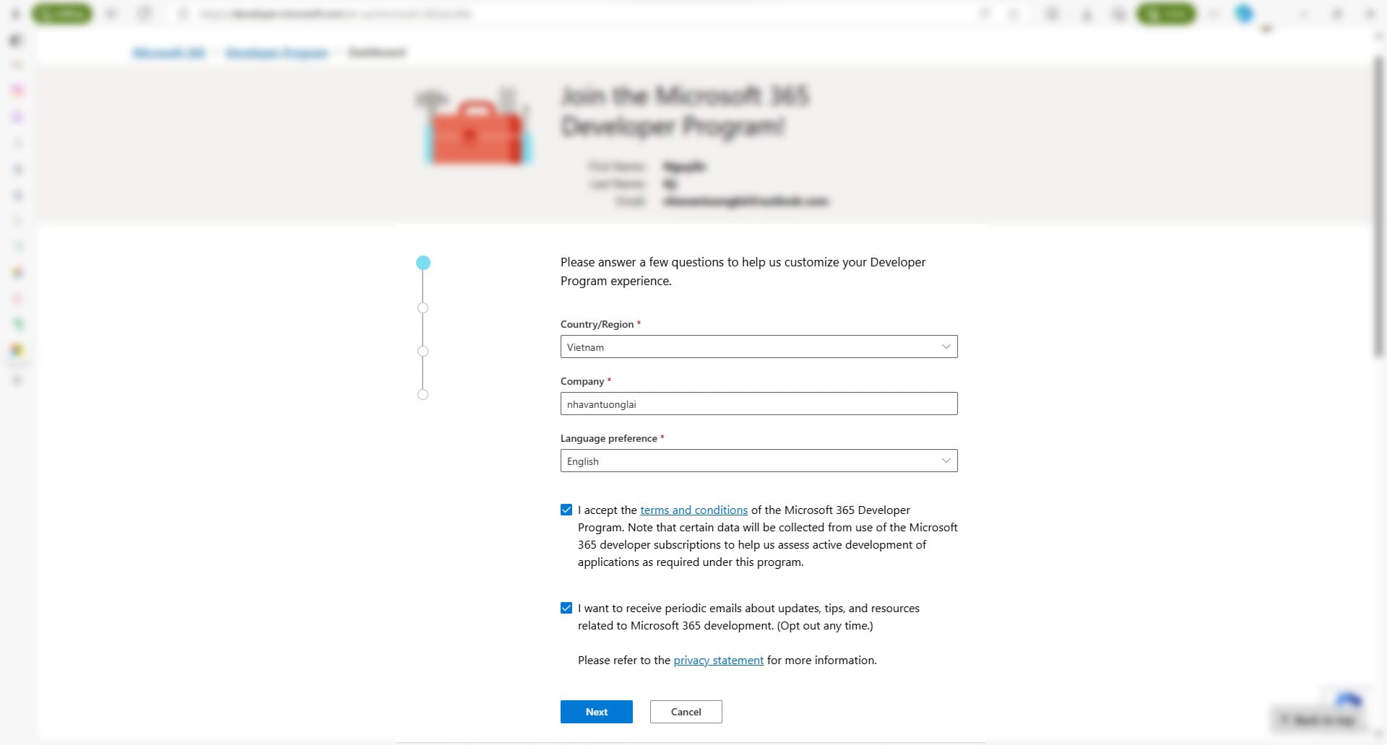The width and height of the screenshot is (1387, 745).
Task: Open the terms and conditions link
Action: pos(693,510)
